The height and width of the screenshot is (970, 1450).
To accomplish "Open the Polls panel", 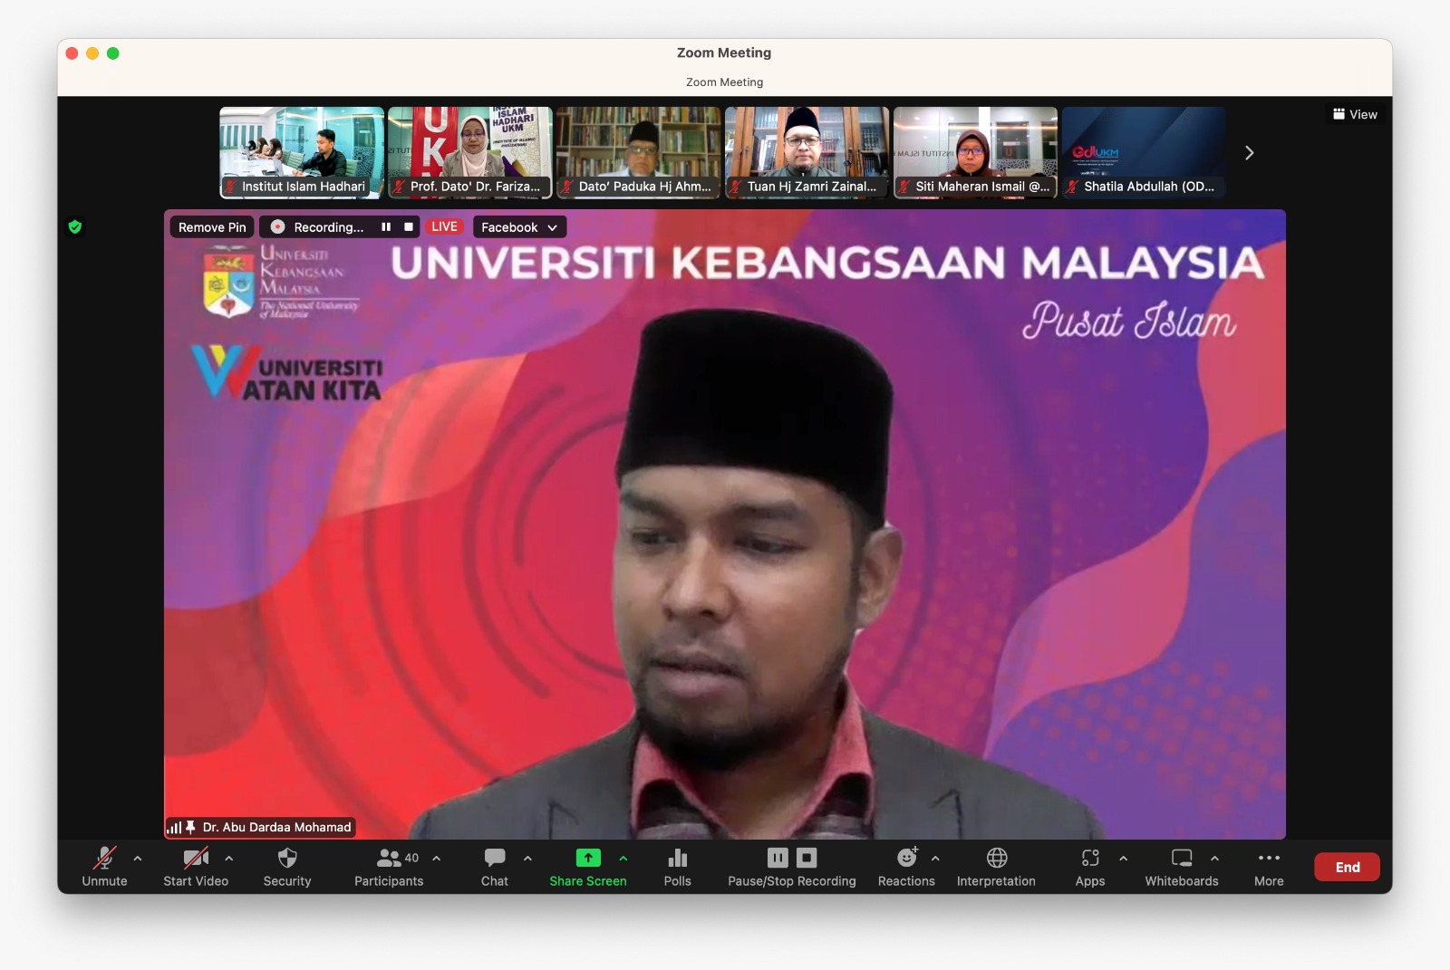I will pos(677,866).
